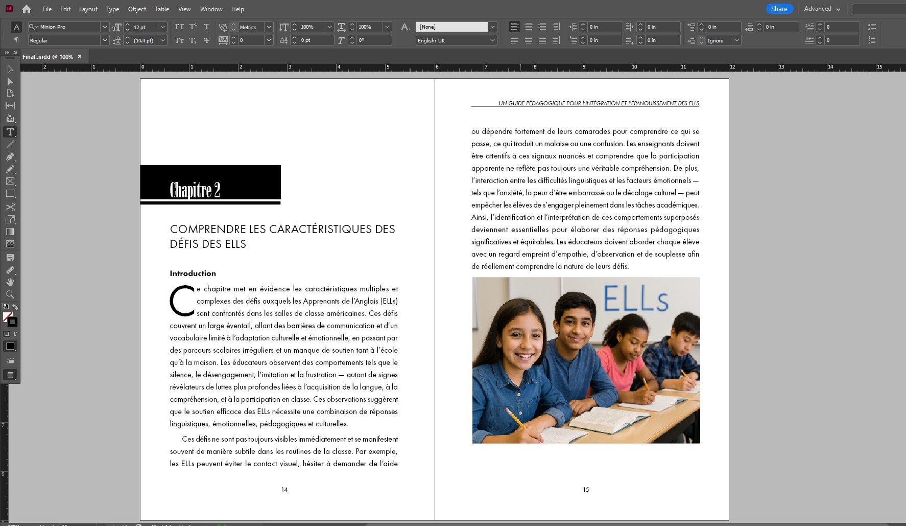The height and width of the screenshot is (526, 906).
Task: Pick the Line tool
Action: pyautogui.click(x=10, y=144)
